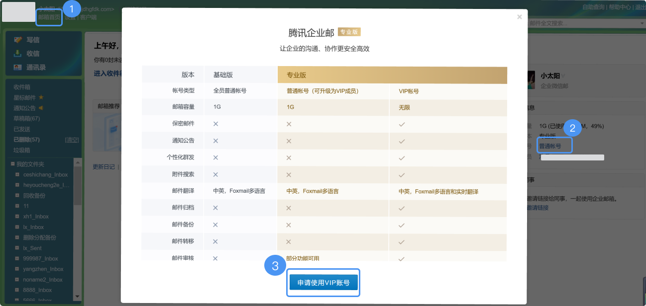Viewport: 646px width, 306px height.
Task: Open 客户端 link in top navigation
Action: point(89,17)
